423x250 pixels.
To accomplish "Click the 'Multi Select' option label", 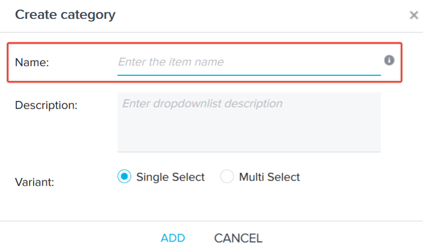I will coord(269,177).
